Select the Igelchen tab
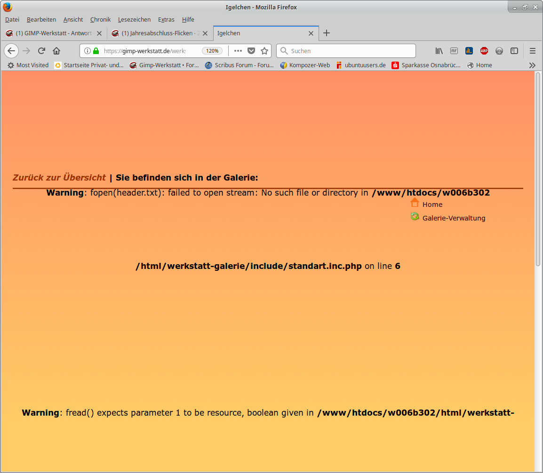543x473 pixels. (266, 33)
